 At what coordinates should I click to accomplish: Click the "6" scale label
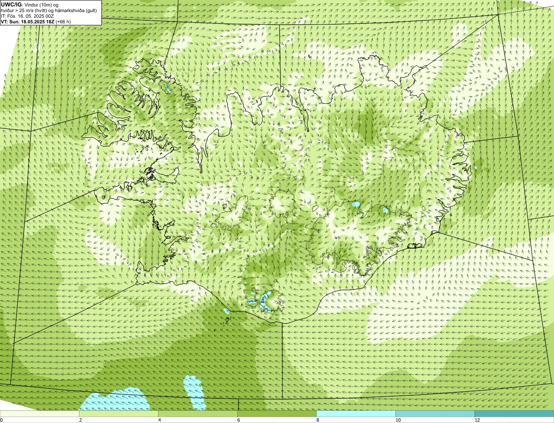(238, 420)
